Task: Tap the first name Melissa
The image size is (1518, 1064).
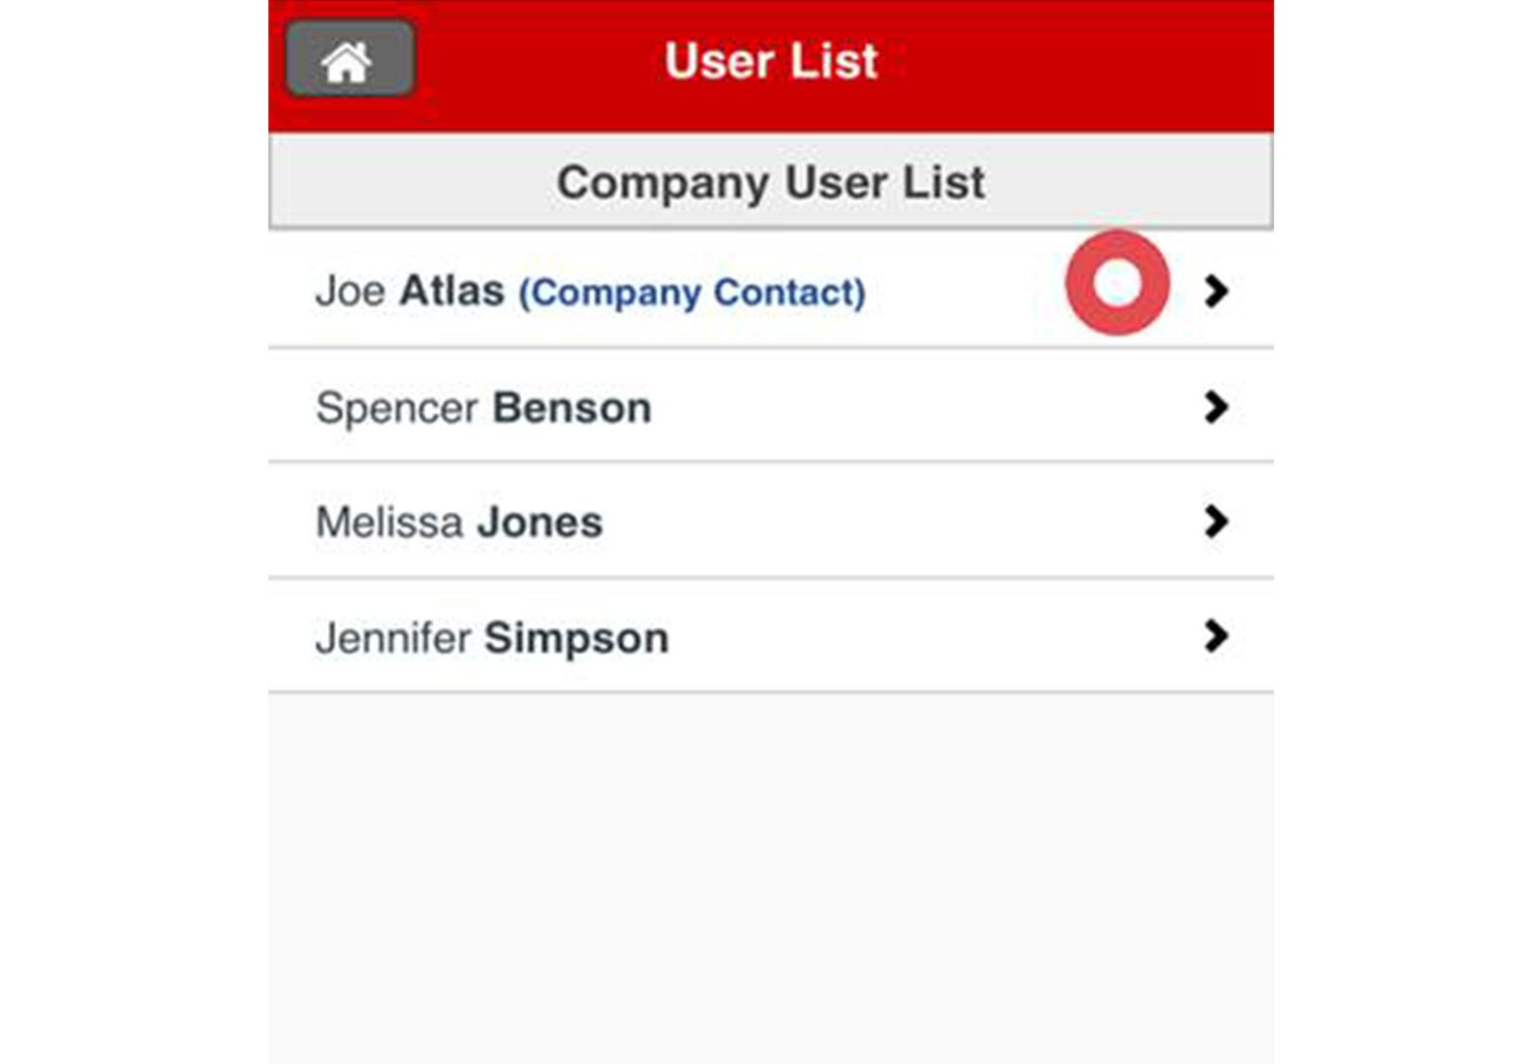Action: tap(389, 523)
